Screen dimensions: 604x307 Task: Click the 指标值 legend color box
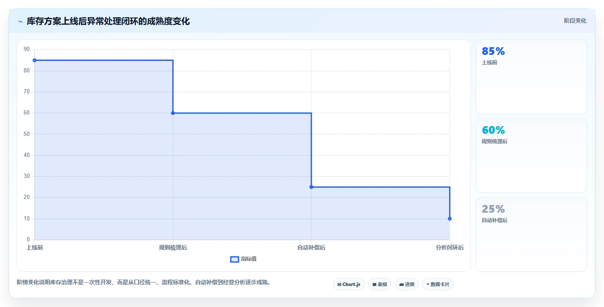tap(235, 259)
